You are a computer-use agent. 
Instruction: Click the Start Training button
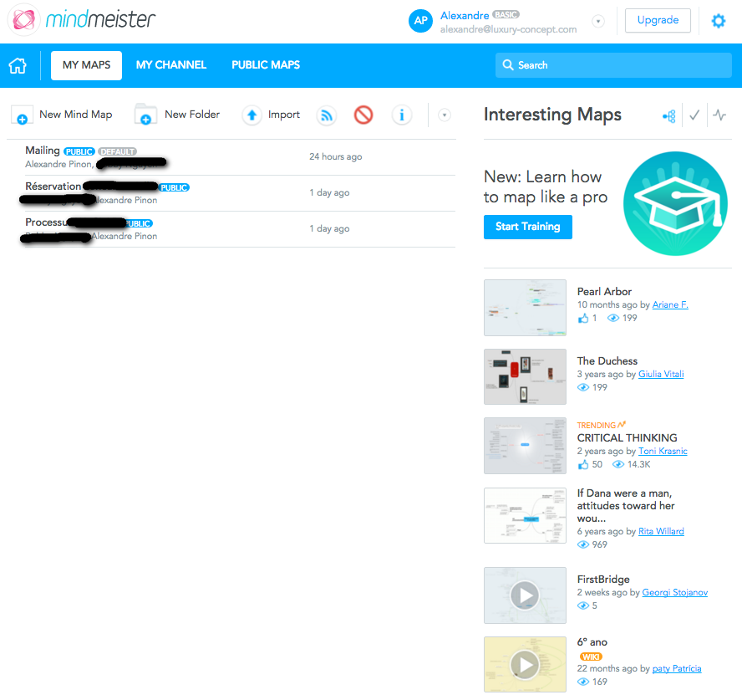click(x=527, y=227)
